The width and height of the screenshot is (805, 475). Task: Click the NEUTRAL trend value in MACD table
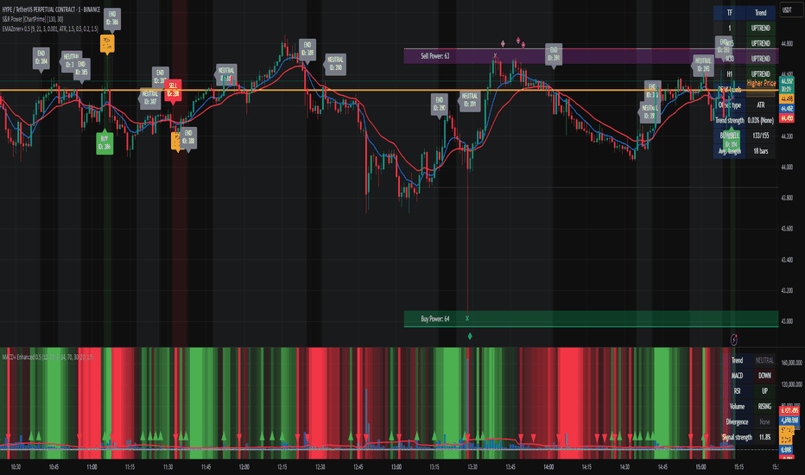[x=764, y=360]
